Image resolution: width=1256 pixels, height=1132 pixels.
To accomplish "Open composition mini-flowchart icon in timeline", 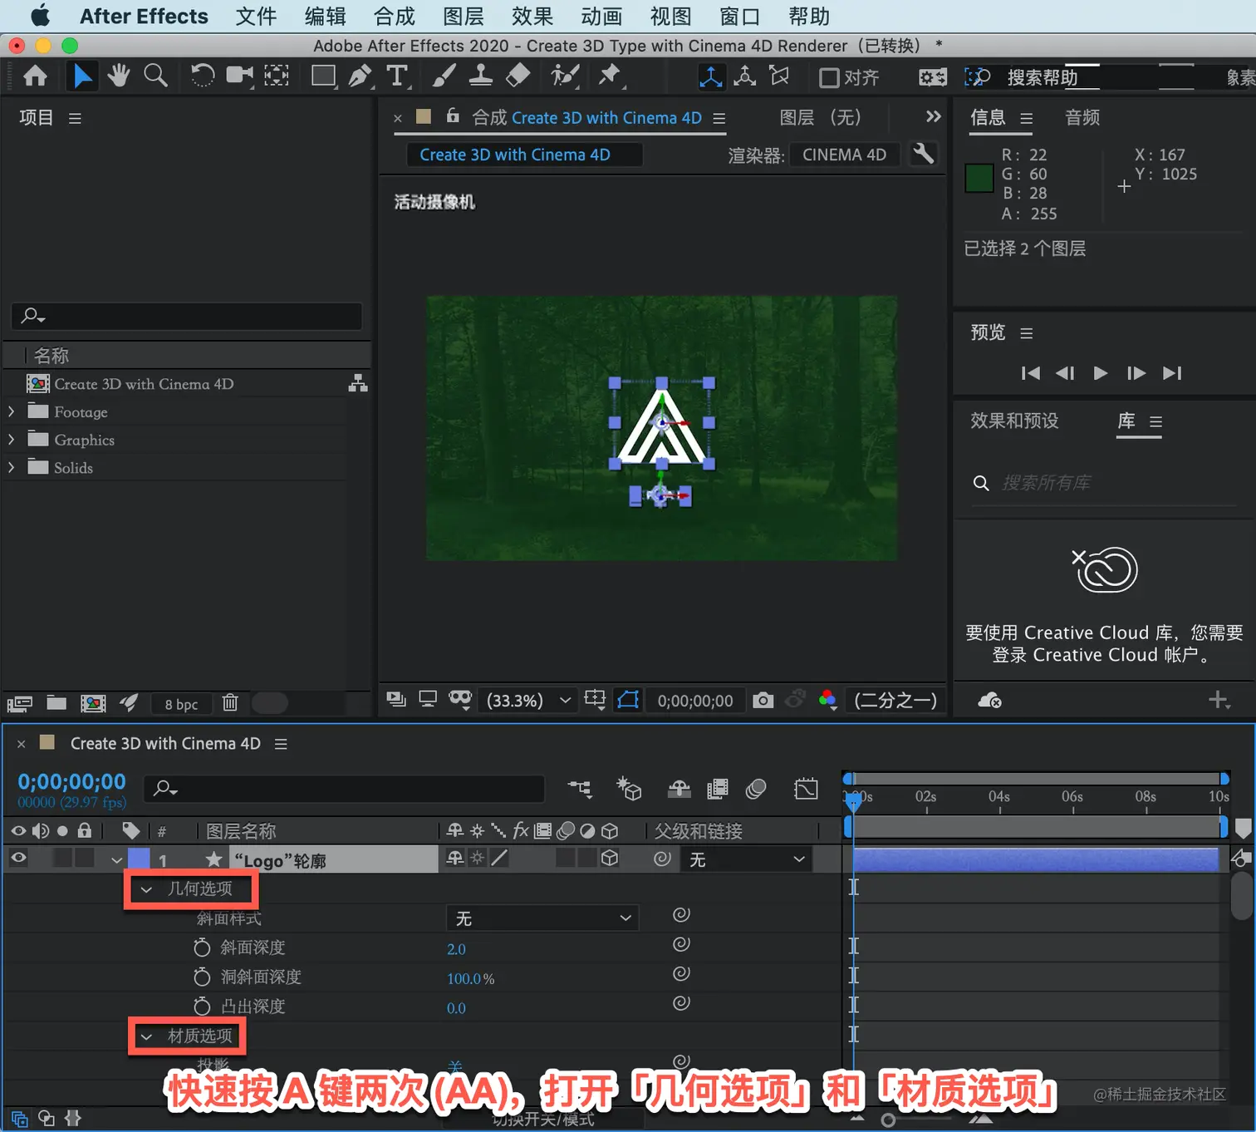I will click(x=580, y=788).
